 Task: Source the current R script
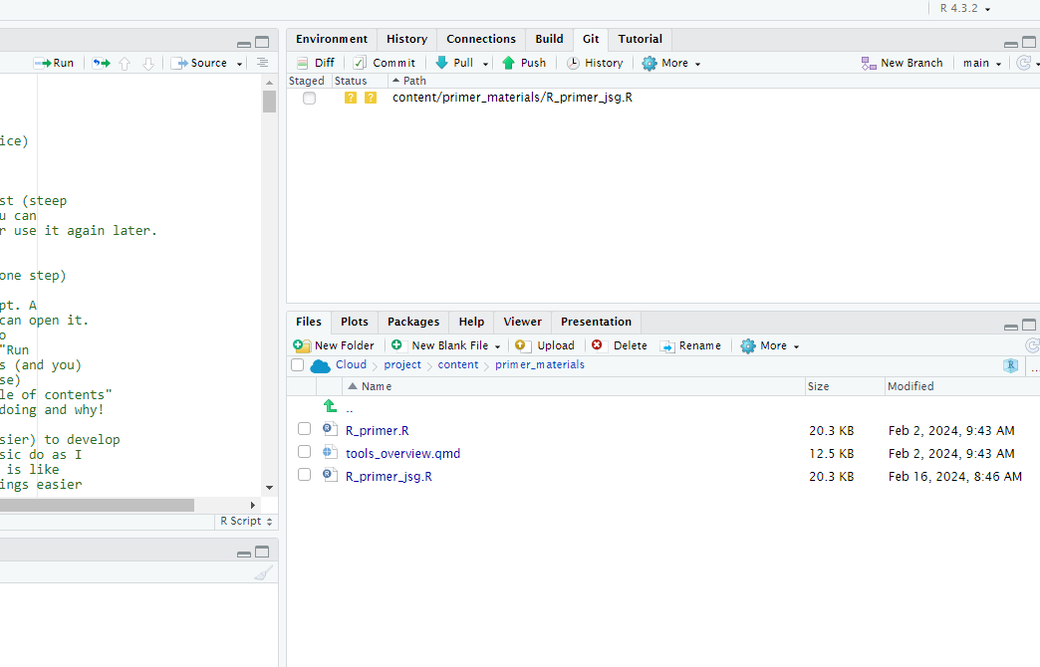point(202,62)
